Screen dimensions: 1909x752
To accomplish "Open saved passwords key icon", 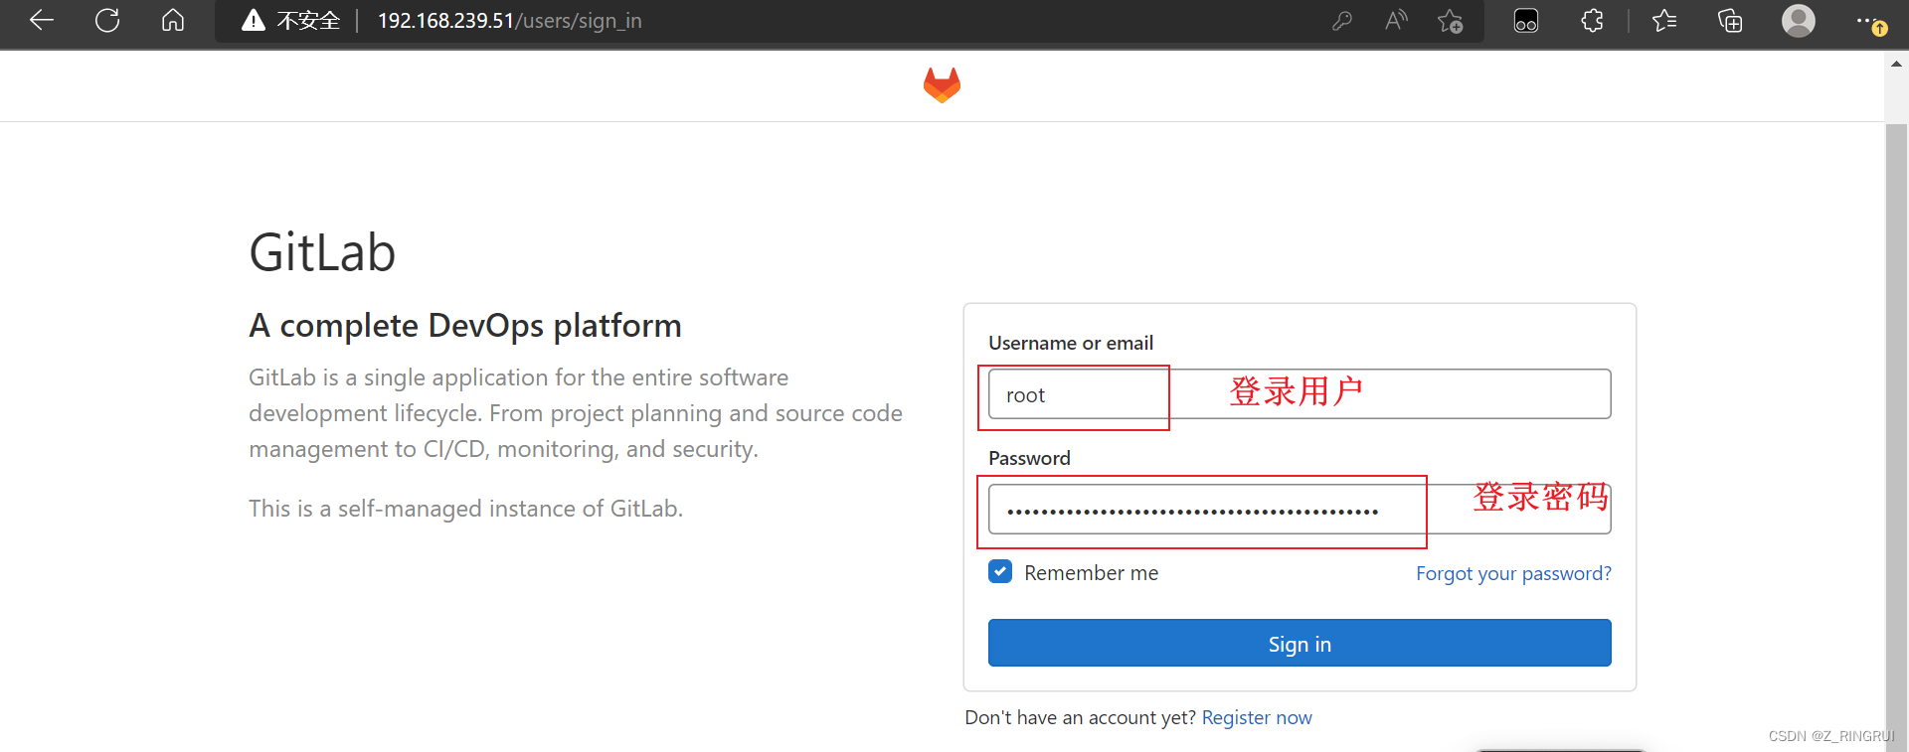I will (1342, 20).
